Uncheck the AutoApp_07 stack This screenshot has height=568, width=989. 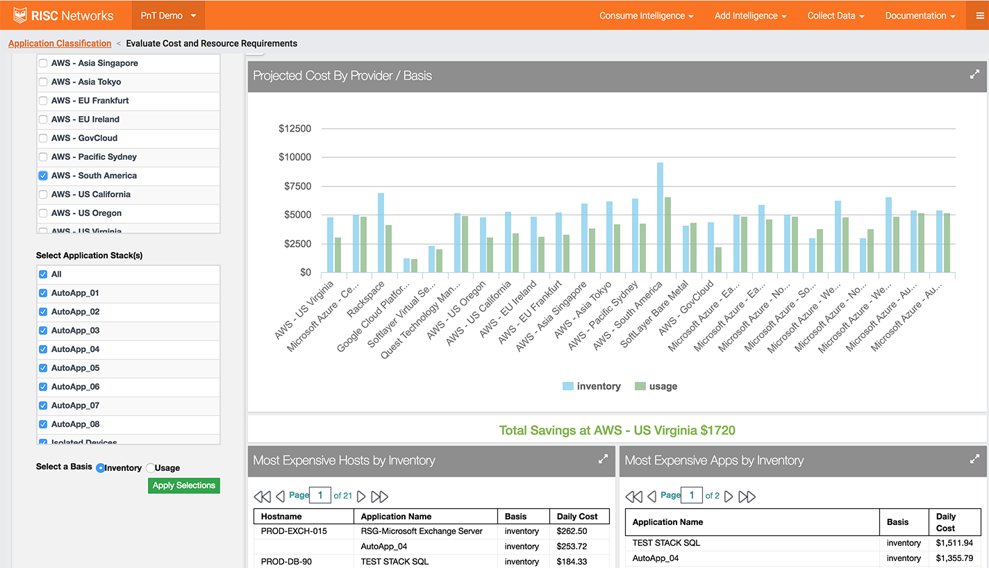[43, 406]
